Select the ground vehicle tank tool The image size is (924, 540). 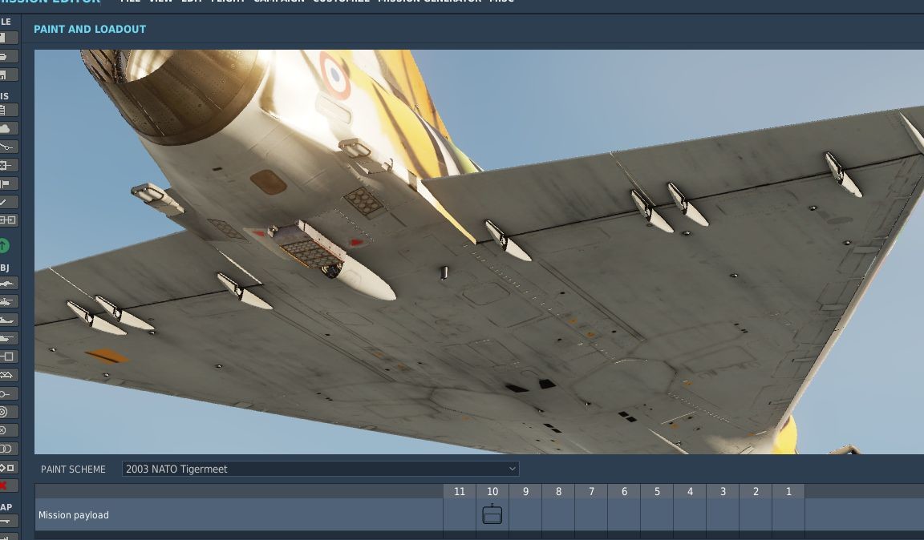pos(7,338)
